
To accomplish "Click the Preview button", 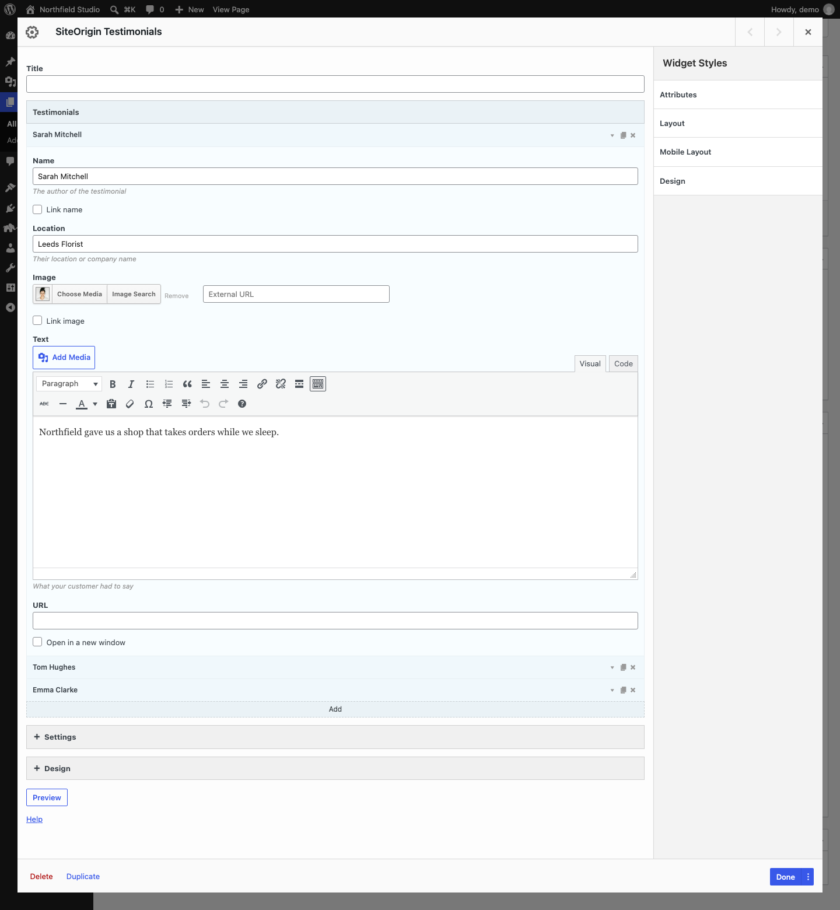I will [x=47, y=797].
